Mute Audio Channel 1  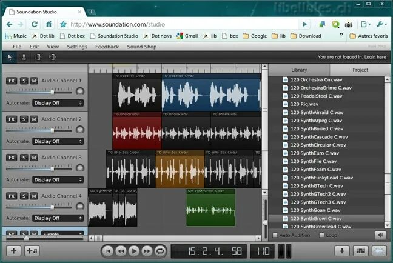[34, 81]
